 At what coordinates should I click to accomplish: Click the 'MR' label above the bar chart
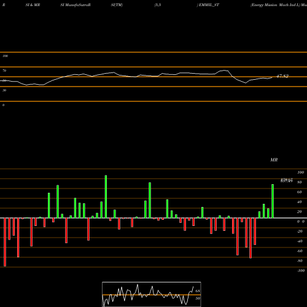pyautogui.click(x=274, y=160)
